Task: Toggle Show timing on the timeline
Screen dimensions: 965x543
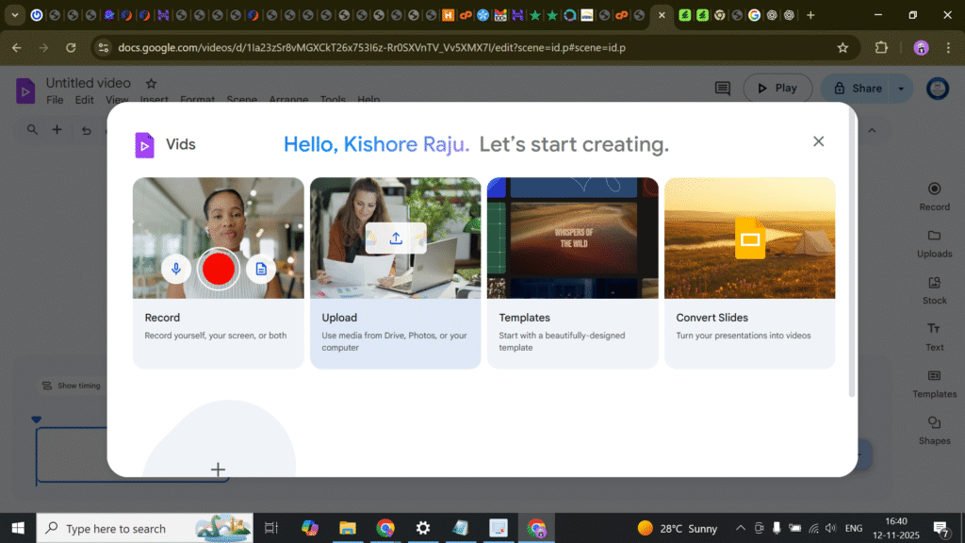Action: point(71,386)
